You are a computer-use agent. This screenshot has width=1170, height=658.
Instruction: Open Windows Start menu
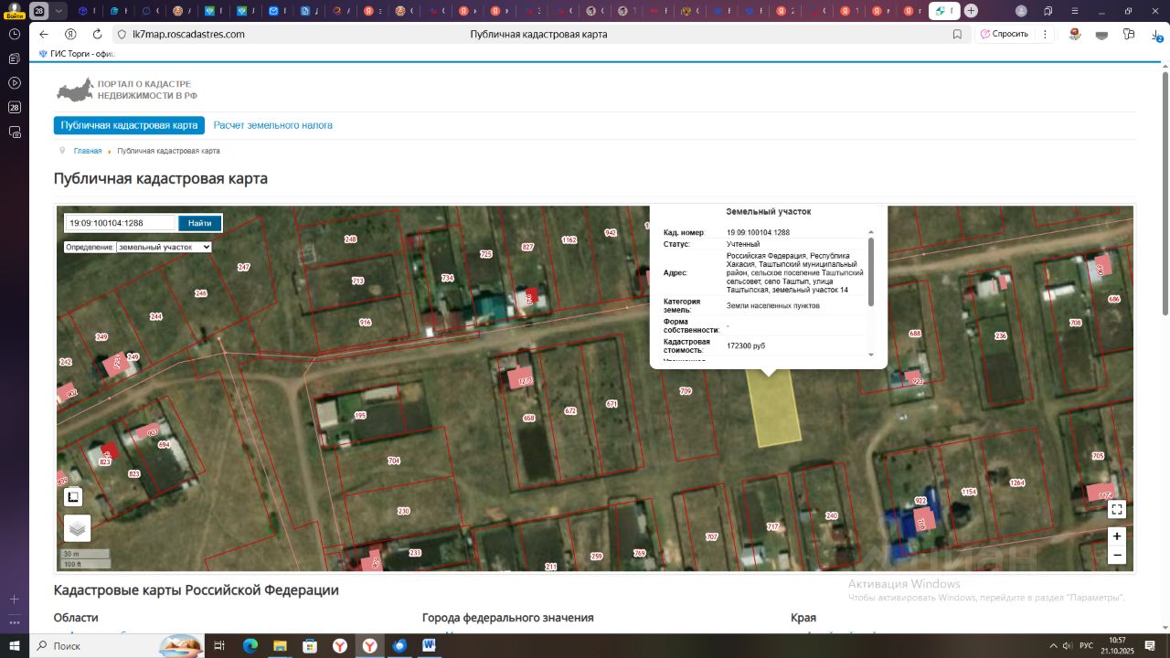[x=15, y=645]
